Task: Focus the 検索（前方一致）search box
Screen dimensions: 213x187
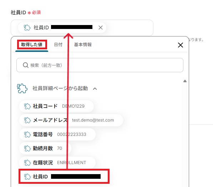Action: click(100, 65)
